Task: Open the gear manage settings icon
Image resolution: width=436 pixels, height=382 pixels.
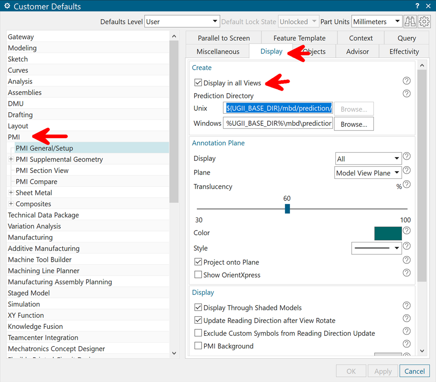Action: (424, 22)
